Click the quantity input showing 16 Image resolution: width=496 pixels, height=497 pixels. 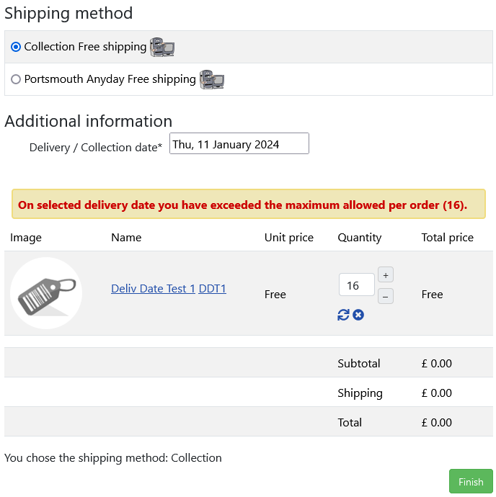357,285
